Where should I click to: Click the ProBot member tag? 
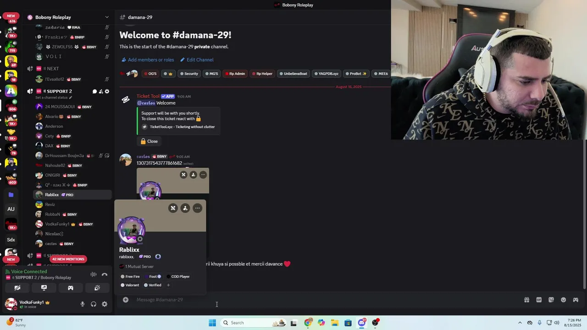coord(357,73)
